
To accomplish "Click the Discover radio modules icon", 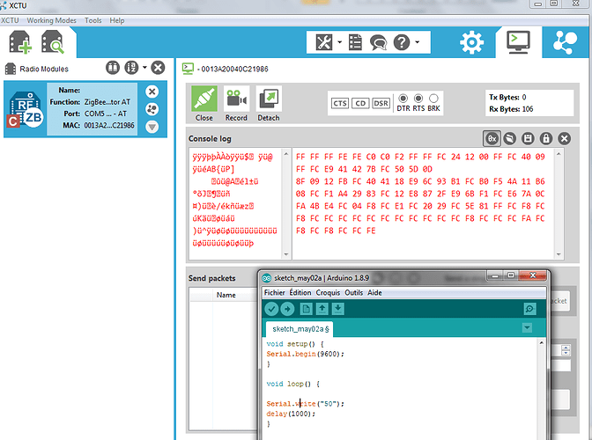I will (53, 42).
